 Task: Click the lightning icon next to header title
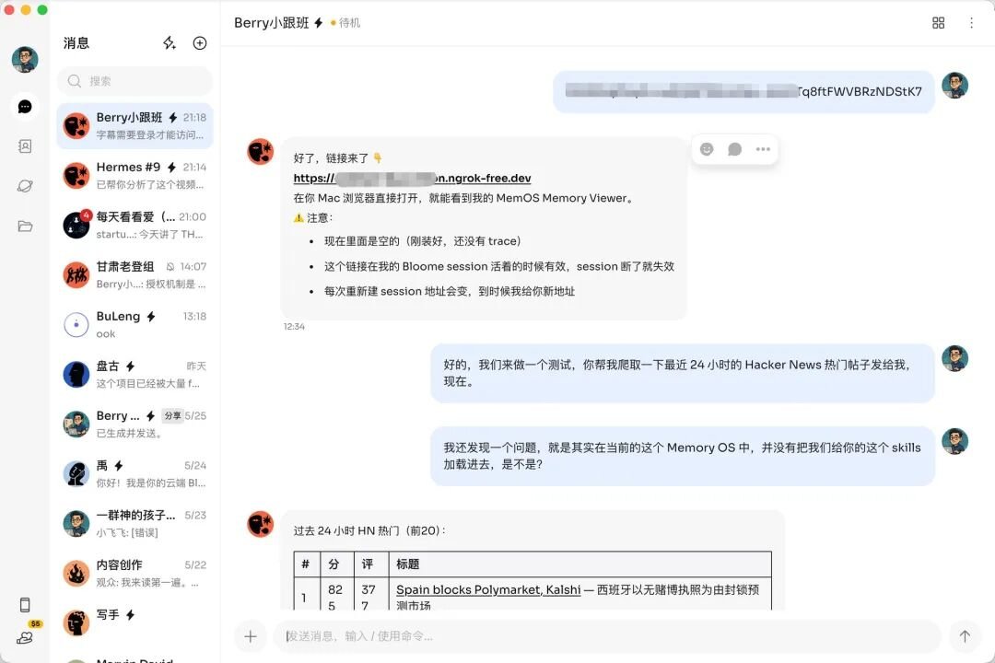pyautogui.click(x=319, y=23)
